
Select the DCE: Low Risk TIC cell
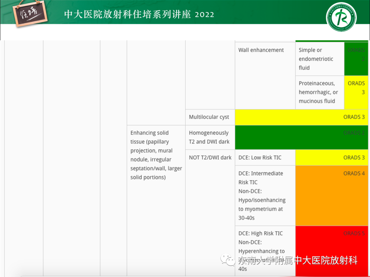coord(265,158)
